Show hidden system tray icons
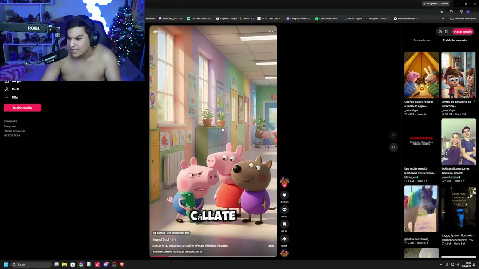 441,265
